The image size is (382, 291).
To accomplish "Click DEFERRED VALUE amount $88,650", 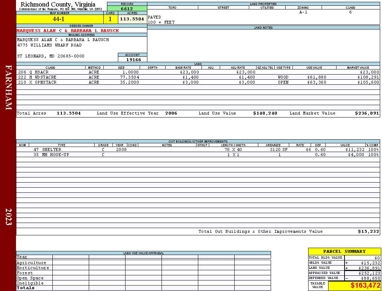I will (370, 278).
